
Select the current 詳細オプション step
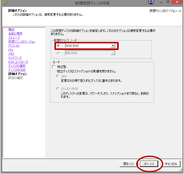pos(17,74)
